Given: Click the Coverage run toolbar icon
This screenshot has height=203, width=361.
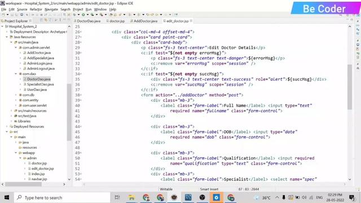Looking at the screenshot, I should coord(93,15).
